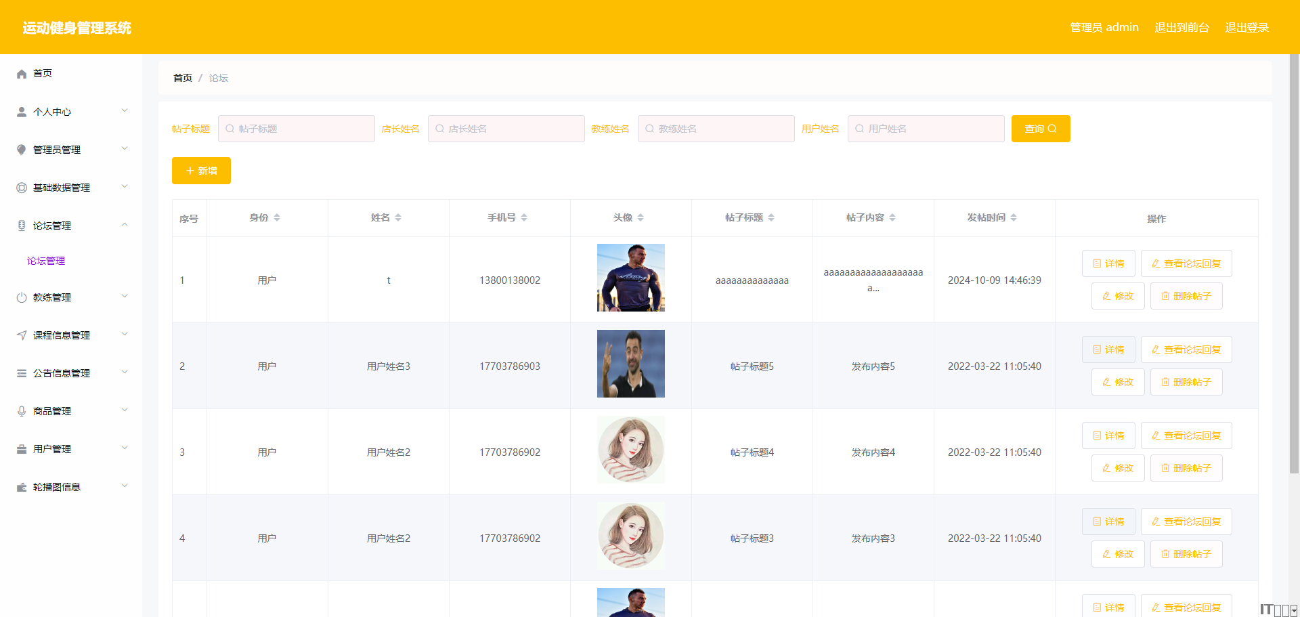Click the 帖子标题 search input field

tap(297, 129)
